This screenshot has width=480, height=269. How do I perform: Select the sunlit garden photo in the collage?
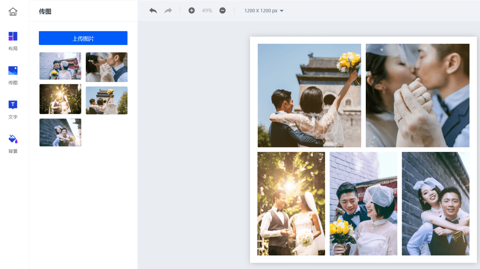291,204
